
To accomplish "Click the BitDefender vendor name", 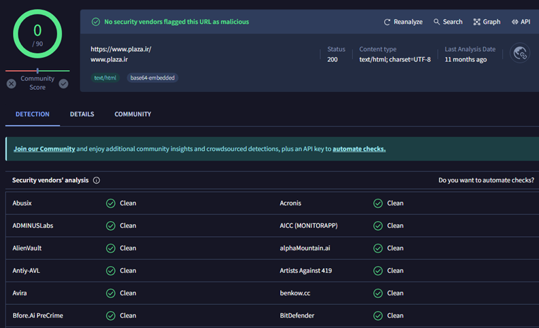I will 297,316.
